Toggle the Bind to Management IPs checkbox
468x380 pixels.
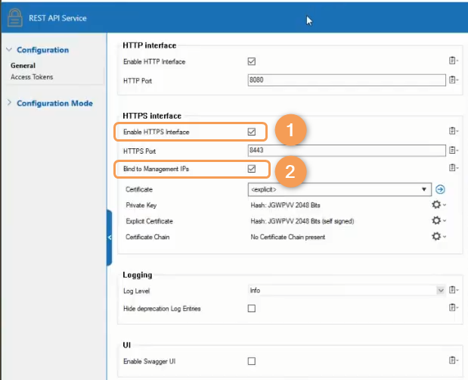(x=252, y=168)
